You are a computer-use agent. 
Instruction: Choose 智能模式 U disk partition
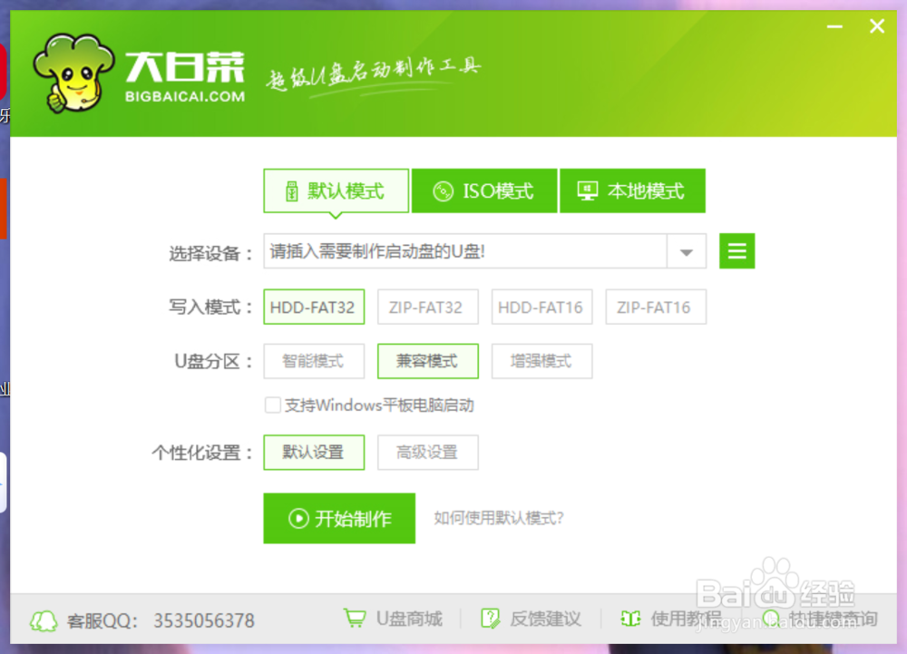pos(314,361)
